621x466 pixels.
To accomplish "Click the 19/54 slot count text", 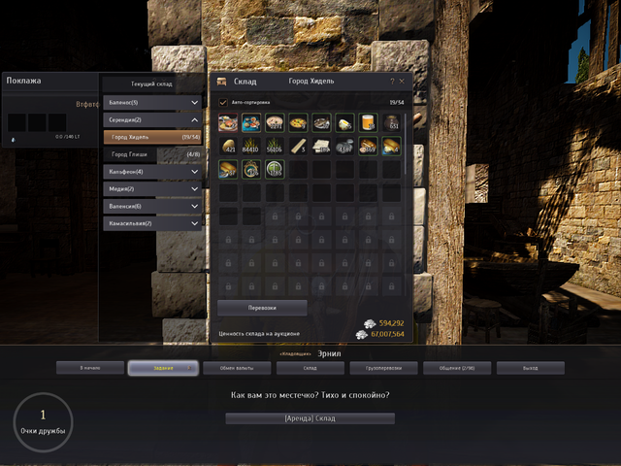I will [x=397, y=103].
